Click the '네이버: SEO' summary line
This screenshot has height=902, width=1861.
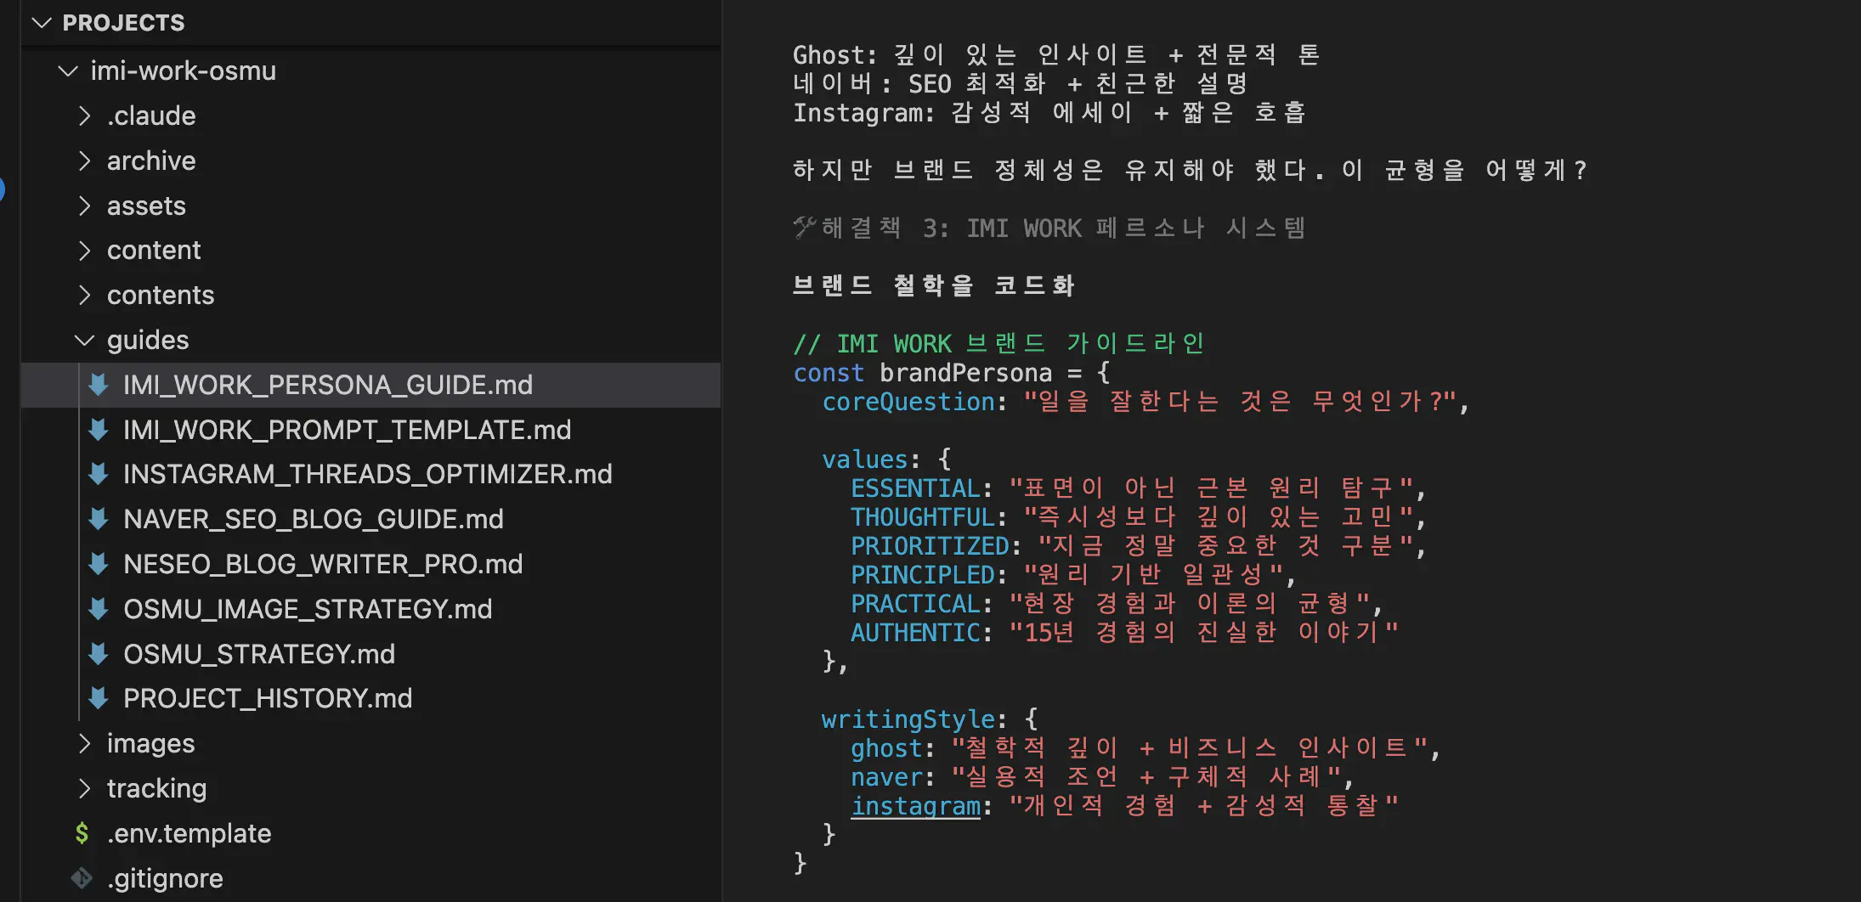tap(1020, 84)
